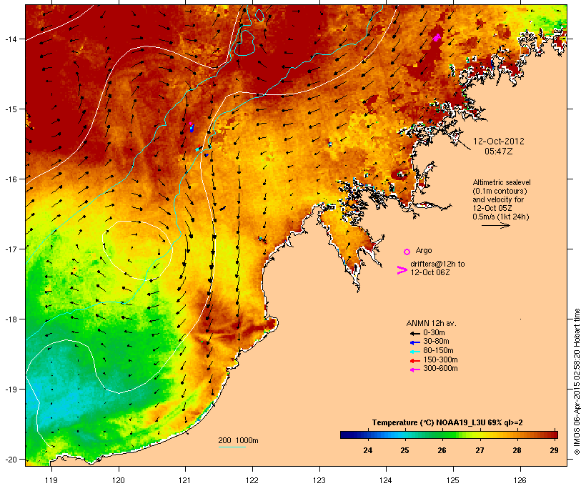
Task: Click the 80-150m depth label
Action: pyautogui.click(x=438, y=351)
